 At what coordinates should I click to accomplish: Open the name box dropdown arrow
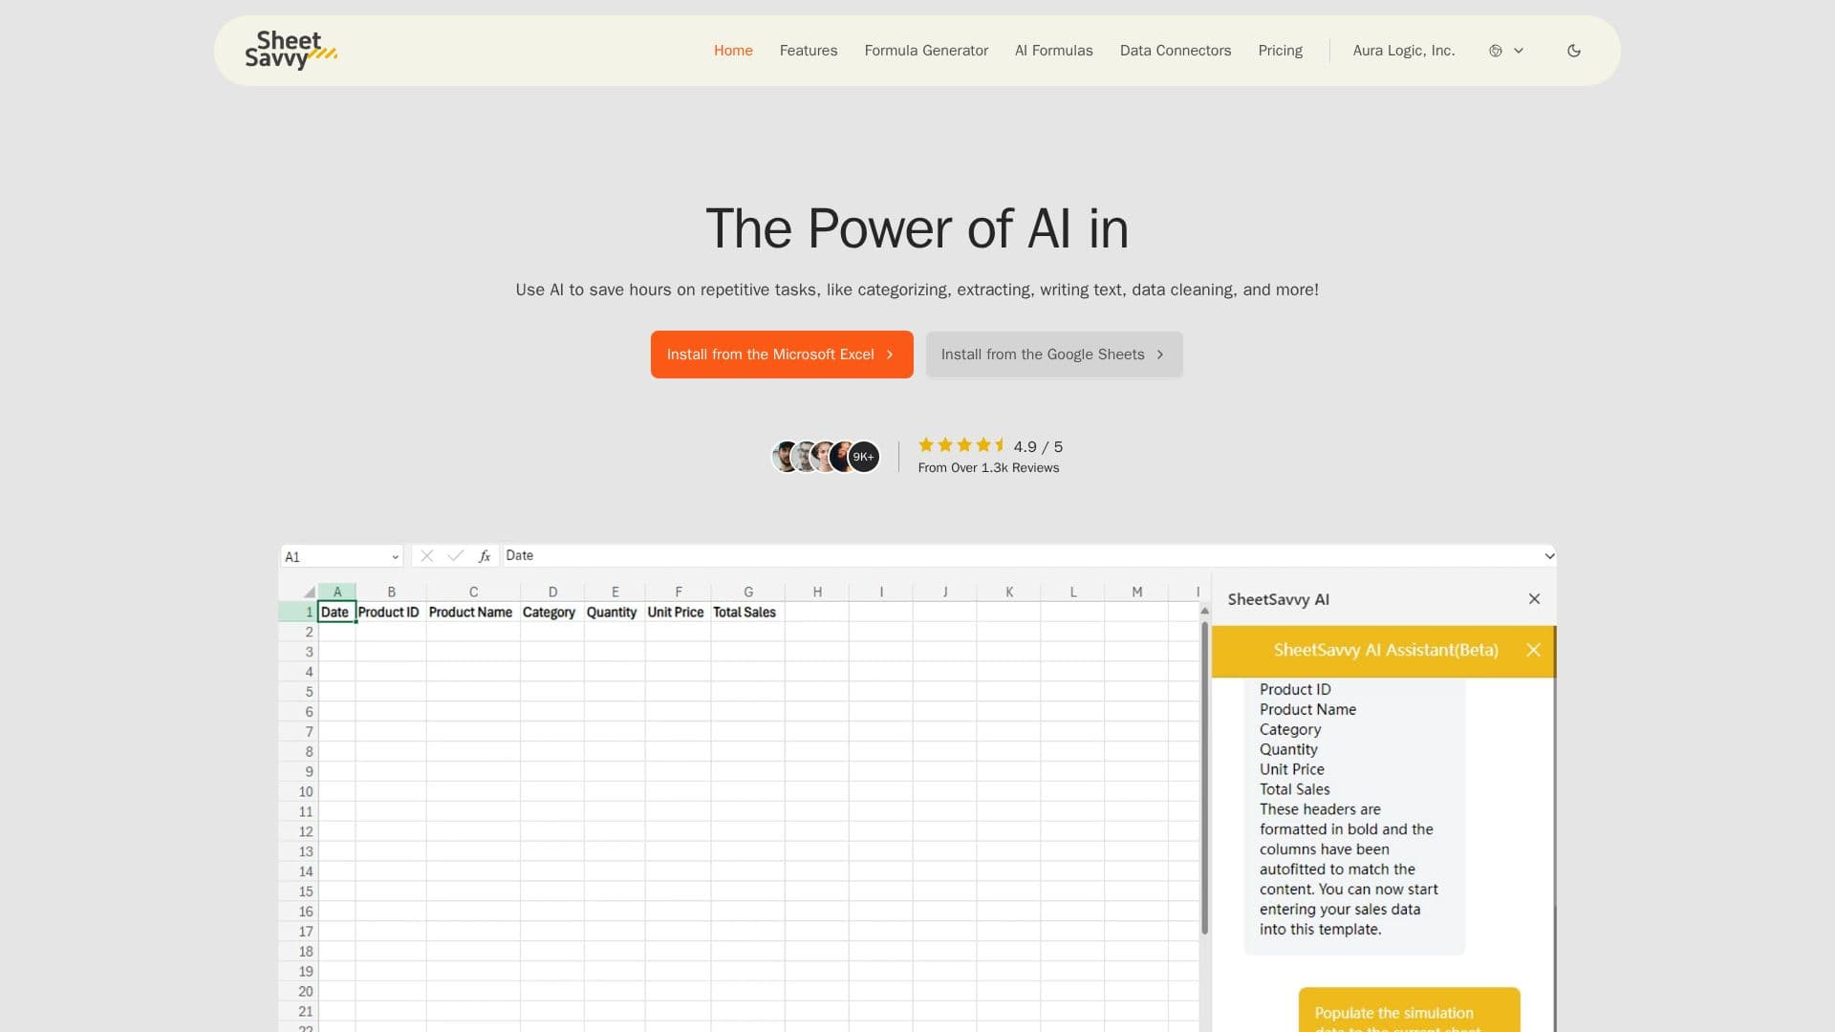[x=395, y=557]
